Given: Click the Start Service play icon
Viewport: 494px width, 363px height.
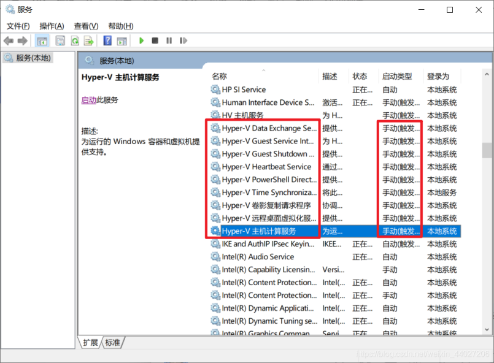Looking at the screenshot, I should point(141,41).
